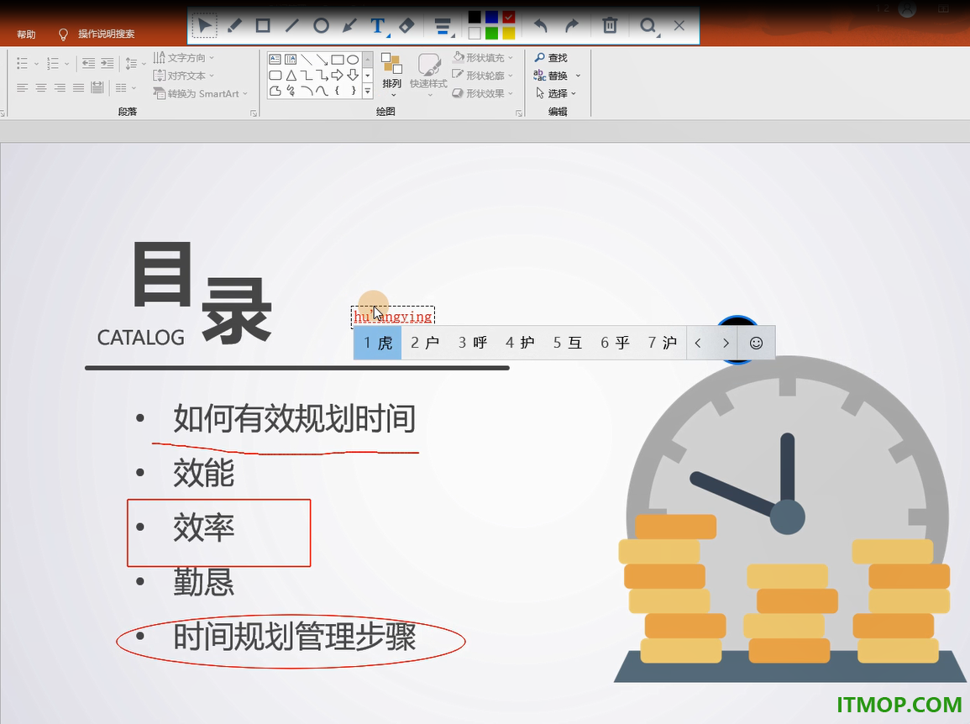Select the straight line annotation tool
970x724 pixels.
coord(292,25)
